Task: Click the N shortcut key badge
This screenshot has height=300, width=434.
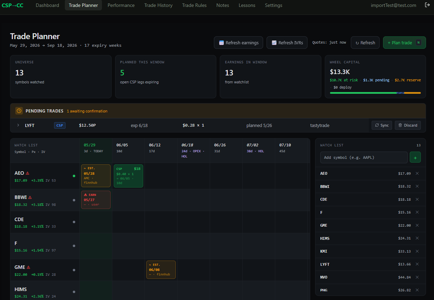Action: pos(418,43)
